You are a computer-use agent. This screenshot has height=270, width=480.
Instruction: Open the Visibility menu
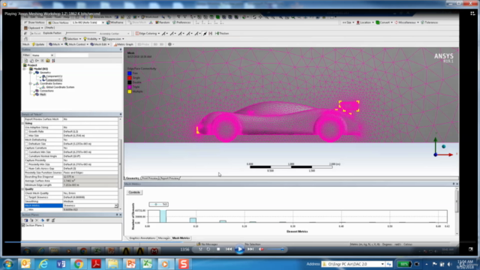point(91,39)
